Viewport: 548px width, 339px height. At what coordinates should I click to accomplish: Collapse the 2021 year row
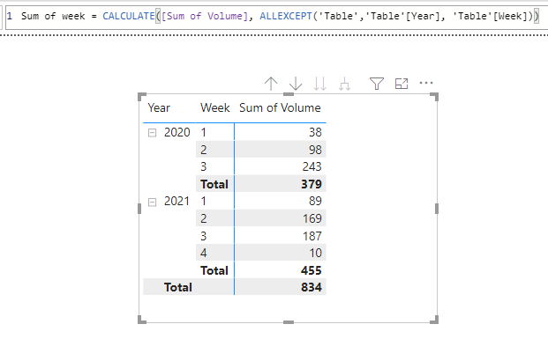152,202
